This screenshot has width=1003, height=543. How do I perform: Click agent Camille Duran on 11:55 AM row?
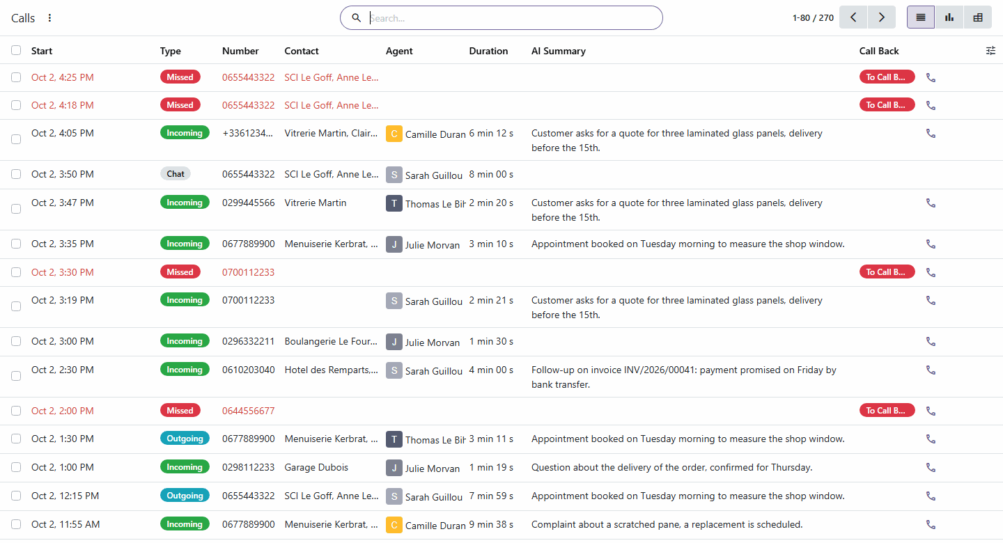pos(426,525)
